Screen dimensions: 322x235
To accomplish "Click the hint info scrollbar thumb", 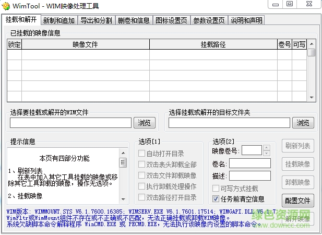I will point(123,163).
